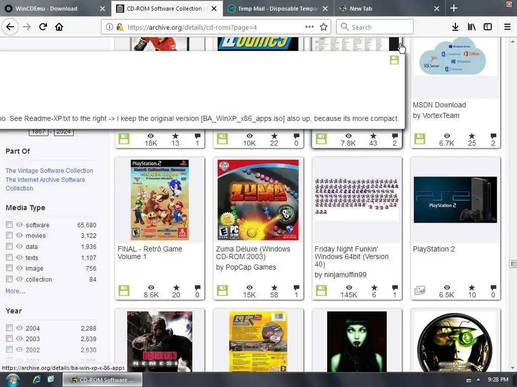Open the Library icon in toolbar
The width and height of the screenshot is (517, 387).
pyautogui.click(x=472, y=27)
